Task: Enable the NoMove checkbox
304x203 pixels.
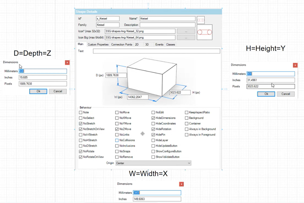Action: (117, 112)
